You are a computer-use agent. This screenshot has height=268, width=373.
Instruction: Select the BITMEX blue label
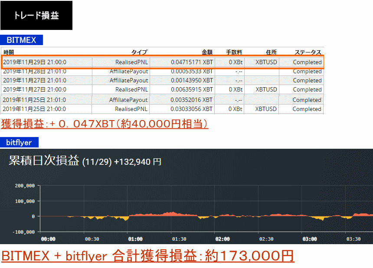pos(21,40)
